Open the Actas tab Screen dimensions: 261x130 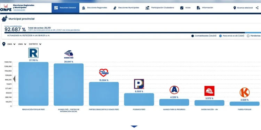185,8
